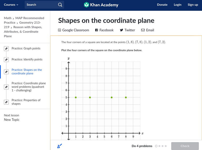Click the pencil icon beside Properties of shapes
This screenshot has height=150, width=202.
coord(7,102)
